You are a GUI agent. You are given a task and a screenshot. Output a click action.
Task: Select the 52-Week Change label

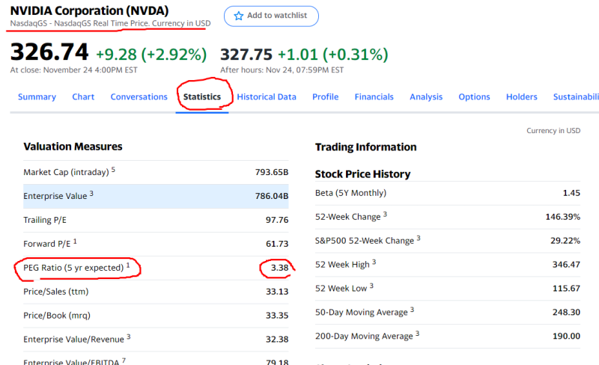(347, 217)
